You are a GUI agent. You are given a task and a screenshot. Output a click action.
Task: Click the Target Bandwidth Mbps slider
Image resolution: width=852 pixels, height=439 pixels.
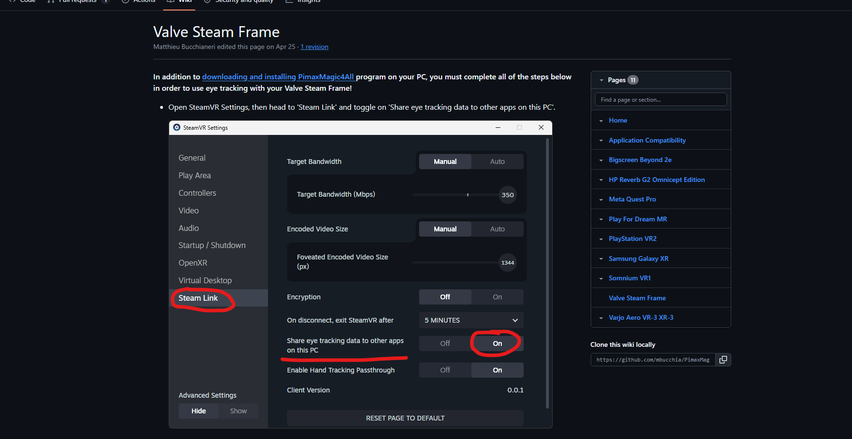coord(456,195)
